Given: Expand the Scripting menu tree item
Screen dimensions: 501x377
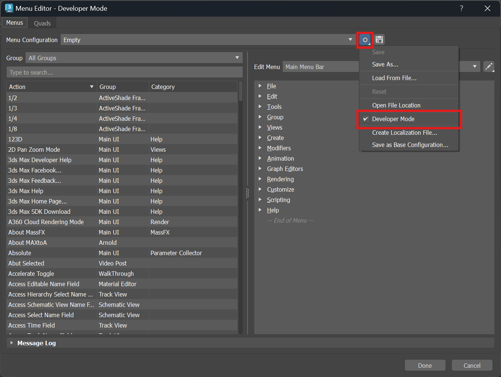Looking at the screenshot, I should click(x=260, y=199).
